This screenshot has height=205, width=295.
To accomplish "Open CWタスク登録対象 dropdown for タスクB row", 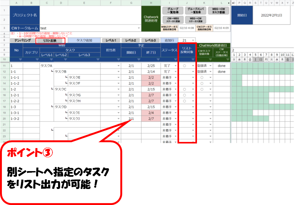I will [210, 72].
